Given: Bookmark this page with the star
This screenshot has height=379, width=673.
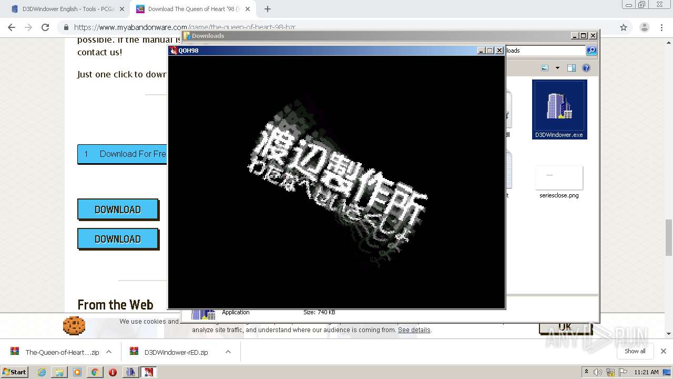Looking at the screenshot, I should (x=624, y=27).
